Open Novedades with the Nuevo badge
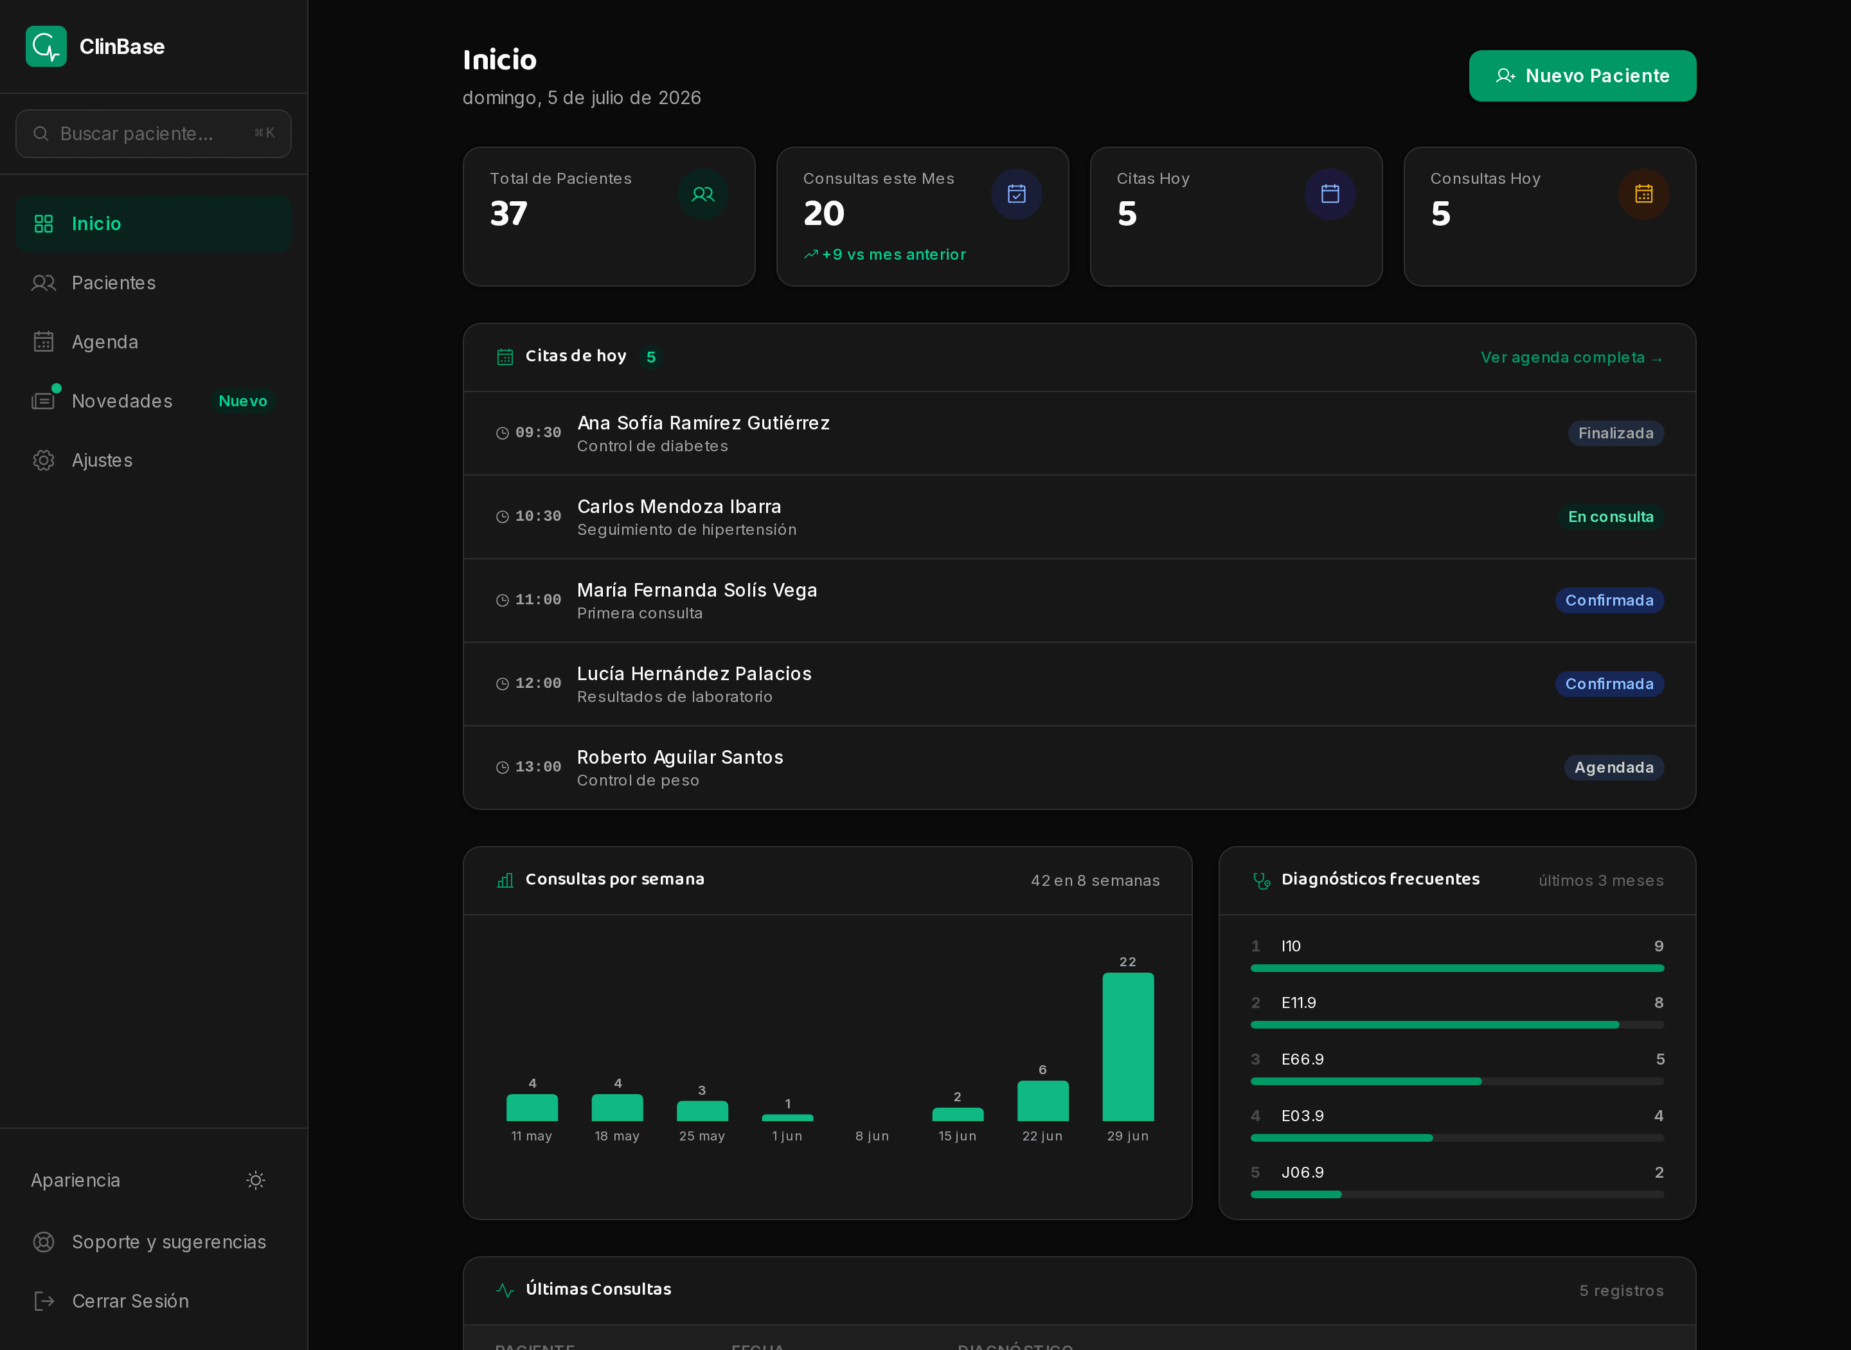This screenshot has height=1350, width=1851. [x=154, y=401]
